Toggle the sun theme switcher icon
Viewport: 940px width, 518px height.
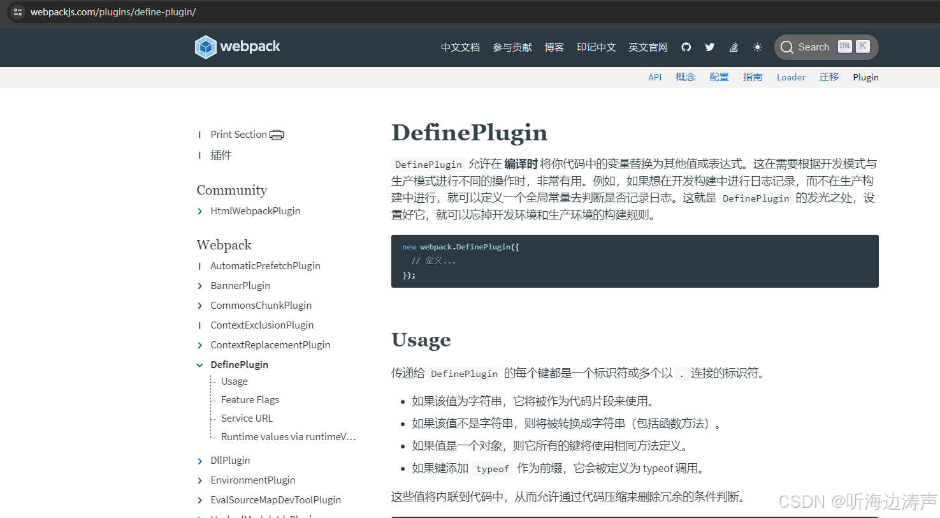coord(757,47)
